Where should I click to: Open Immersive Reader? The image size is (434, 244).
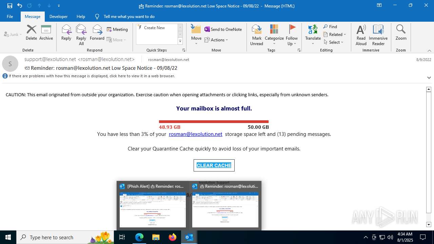pyautogui.click(x=378, y=35)
